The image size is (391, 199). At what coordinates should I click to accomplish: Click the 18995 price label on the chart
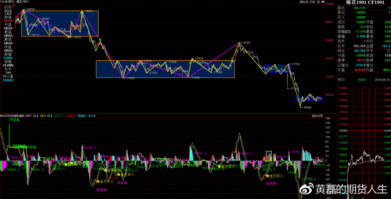(x=45, y=19)
